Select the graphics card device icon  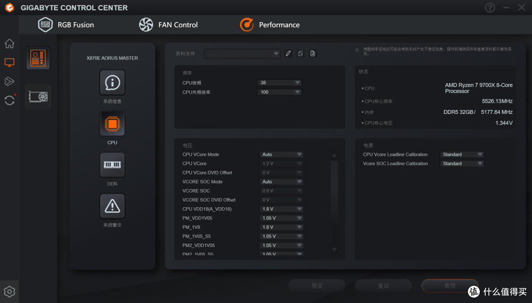coord(38,97)
